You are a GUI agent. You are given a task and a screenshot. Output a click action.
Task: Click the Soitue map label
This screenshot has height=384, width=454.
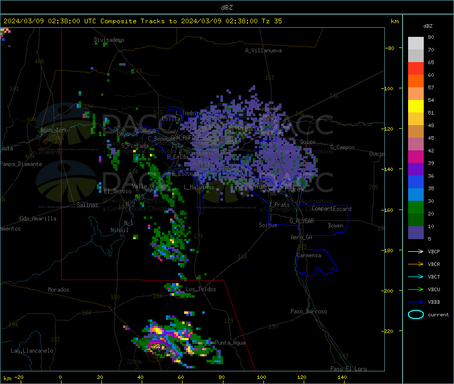click(x=268, y=225)
